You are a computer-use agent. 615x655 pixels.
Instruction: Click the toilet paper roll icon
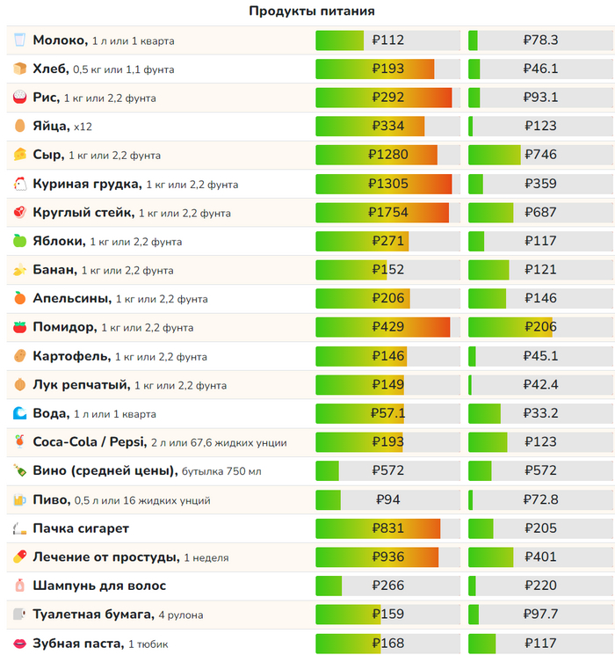pos(19,614)
